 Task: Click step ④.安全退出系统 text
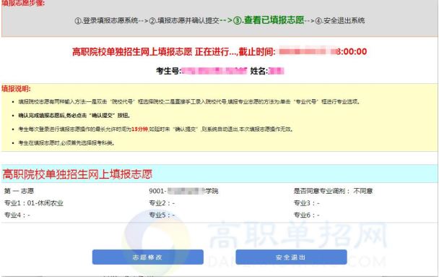point(340,20)
